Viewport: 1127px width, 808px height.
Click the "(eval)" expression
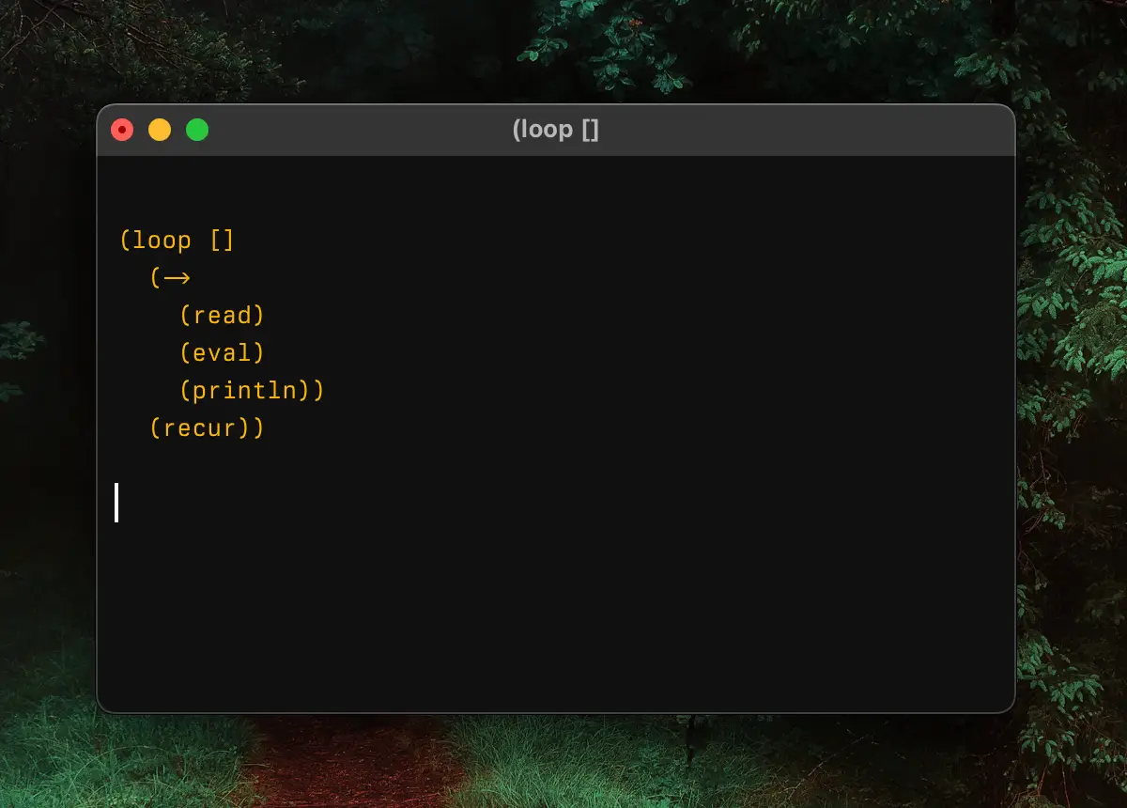tap(222, 353)
